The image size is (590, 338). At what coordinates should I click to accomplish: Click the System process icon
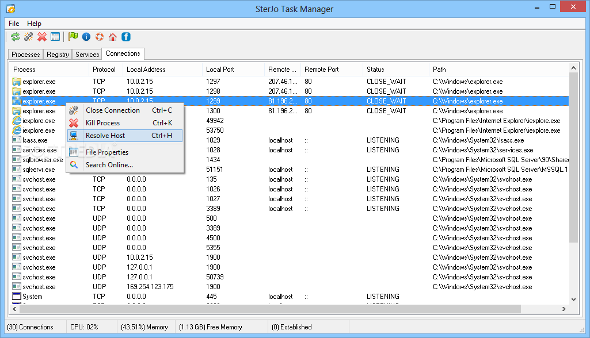click(17, 296)
